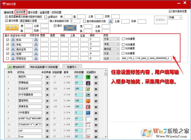Open 平铺 background layout dropdown
The width and height of the screenshot is (191, 140).
point(175,18)
